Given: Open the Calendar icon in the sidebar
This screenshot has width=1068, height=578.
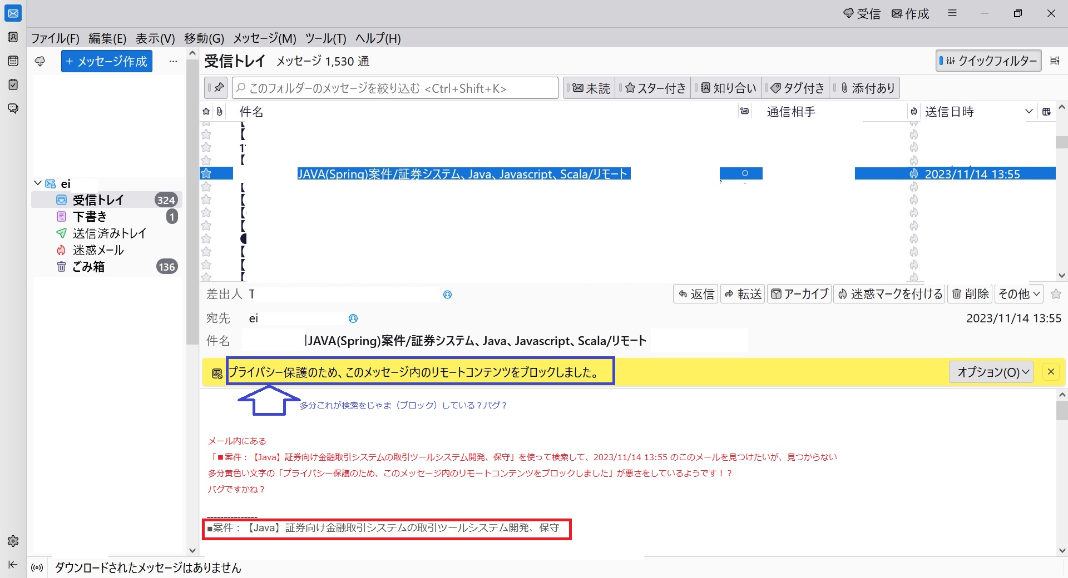Looking at the screenshot, I should 13,61.
